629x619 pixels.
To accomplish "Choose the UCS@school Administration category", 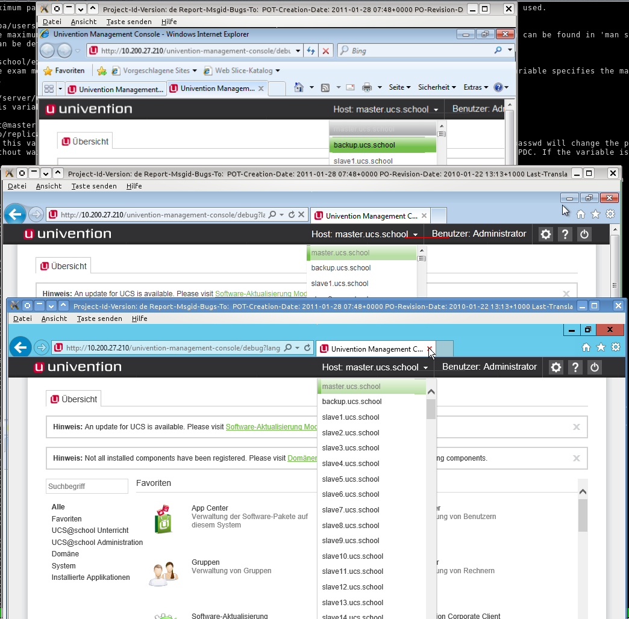I will click(97, 543).
